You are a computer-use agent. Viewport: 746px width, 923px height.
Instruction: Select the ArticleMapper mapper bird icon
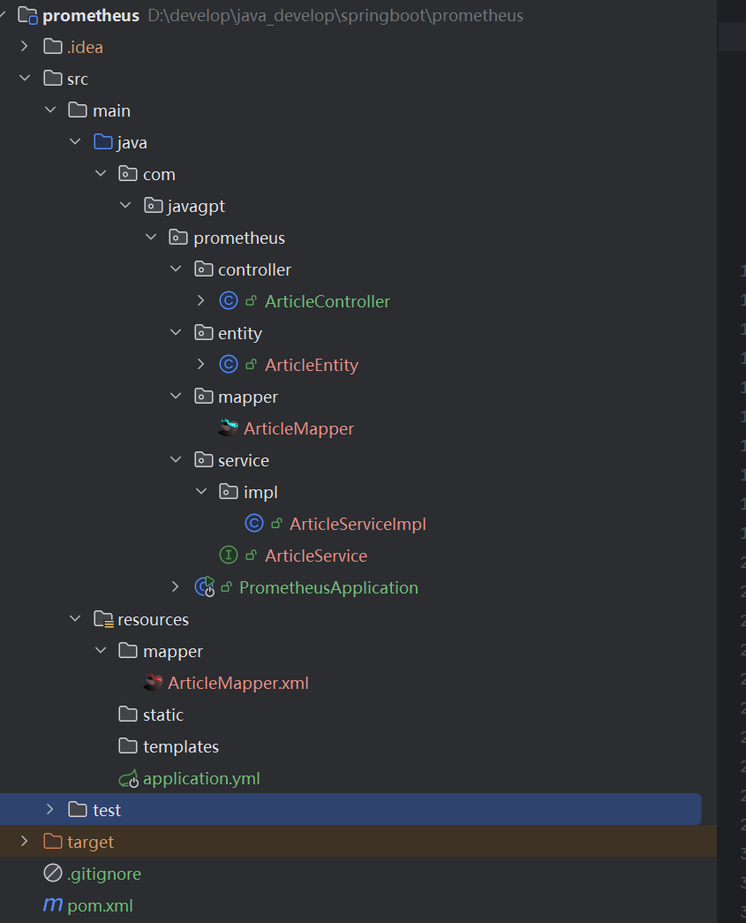tap(228, 427)
